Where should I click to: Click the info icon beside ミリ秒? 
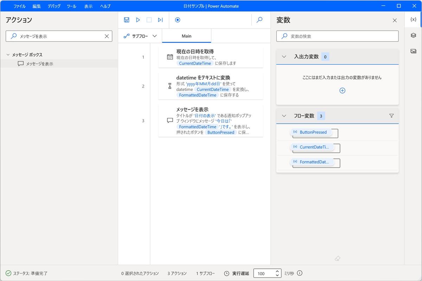coord(300,273)
